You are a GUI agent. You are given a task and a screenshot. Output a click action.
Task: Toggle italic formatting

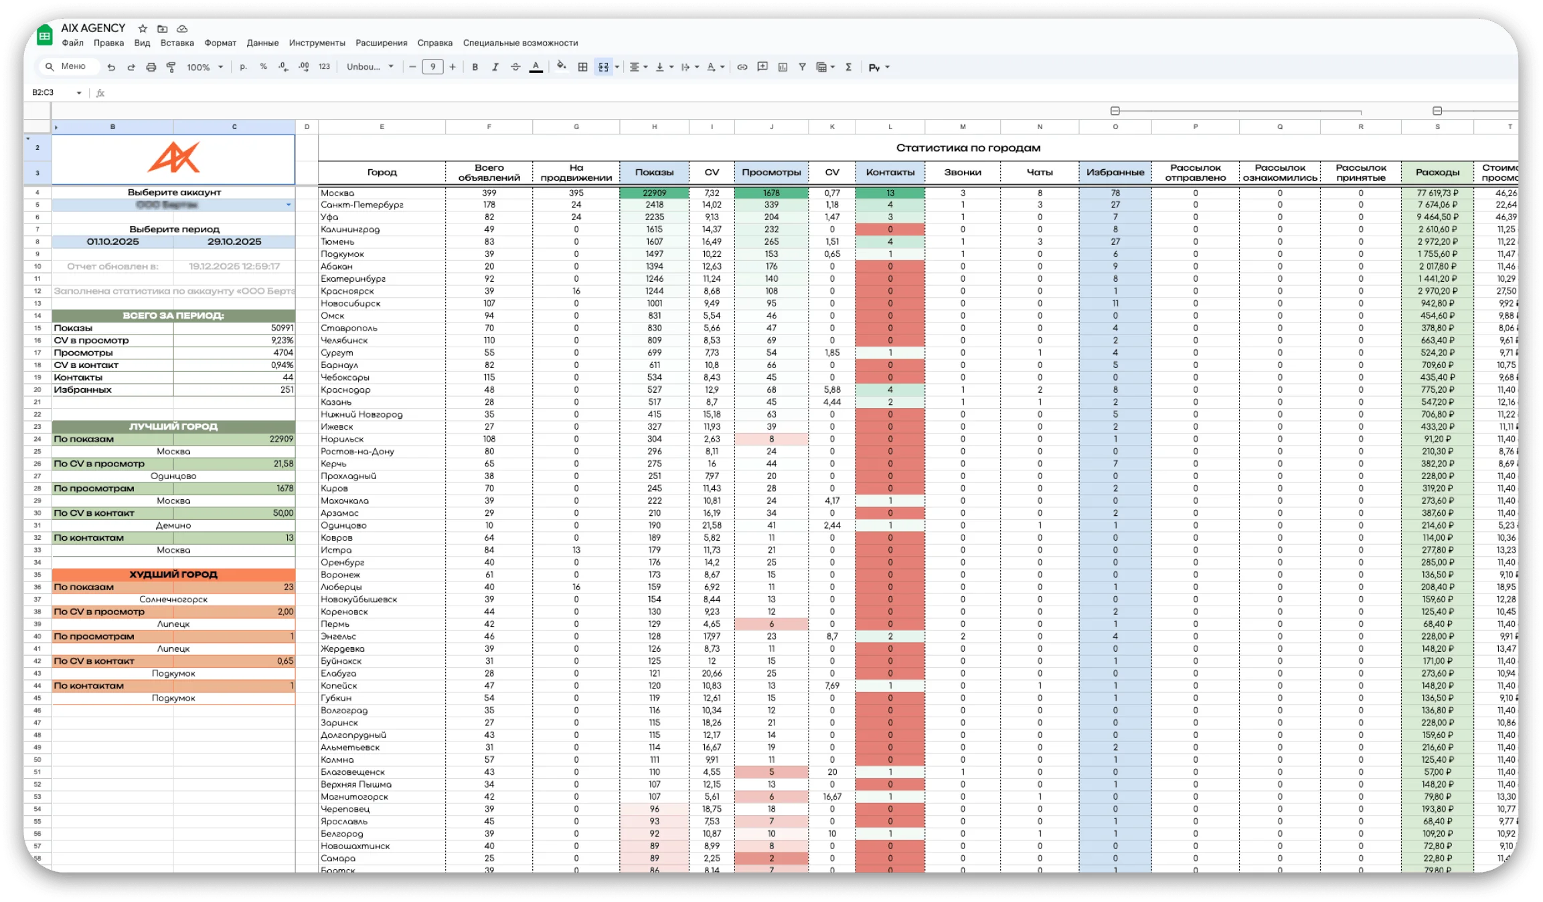[x=495, y=67]
